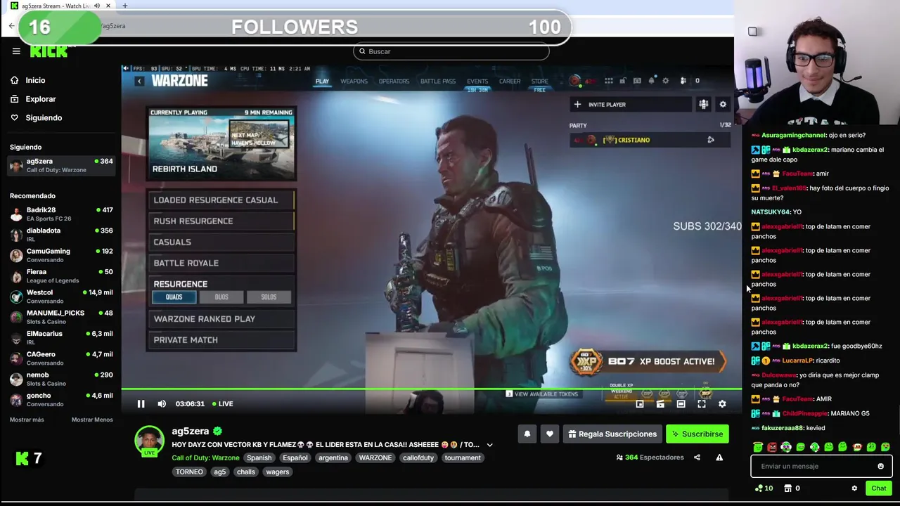The image size is (900, 506).
Task: Switch to theater mode icon
Action: [x=681, y=404]
